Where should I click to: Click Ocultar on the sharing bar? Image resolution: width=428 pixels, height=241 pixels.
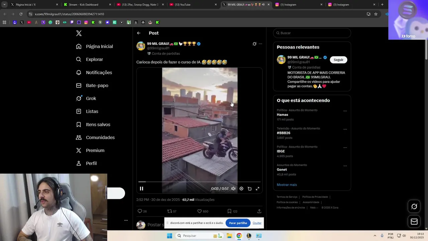(x=257, y=223)
